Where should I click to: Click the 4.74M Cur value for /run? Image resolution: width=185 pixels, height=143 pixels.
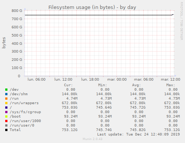(72, 99)
